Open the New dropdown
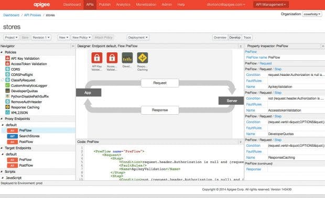 (x=63, y=38)
